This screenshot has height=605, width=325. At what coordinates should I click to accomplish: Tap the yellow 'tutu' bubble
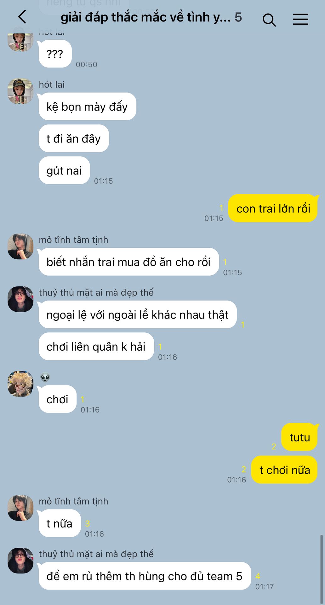299,437
